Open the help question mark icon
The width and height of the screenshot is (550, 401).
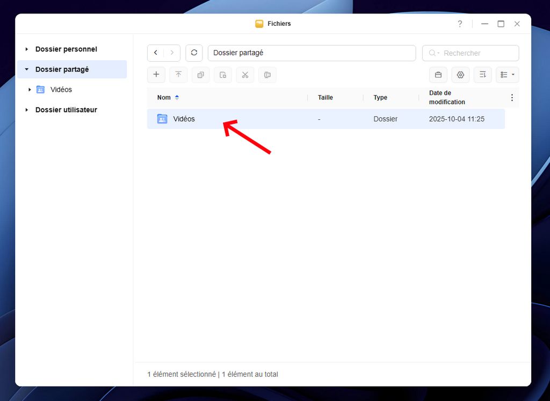coord(460,24)
